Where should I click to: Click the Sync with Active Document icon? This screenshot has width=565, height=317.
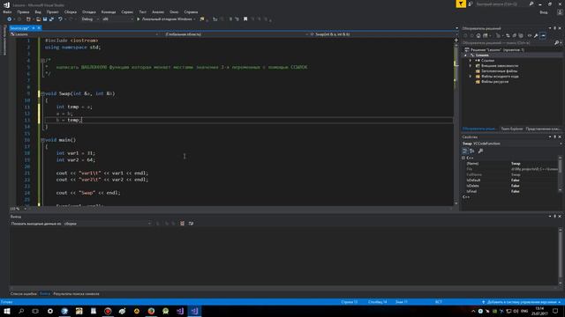click(x=508, y=35)
